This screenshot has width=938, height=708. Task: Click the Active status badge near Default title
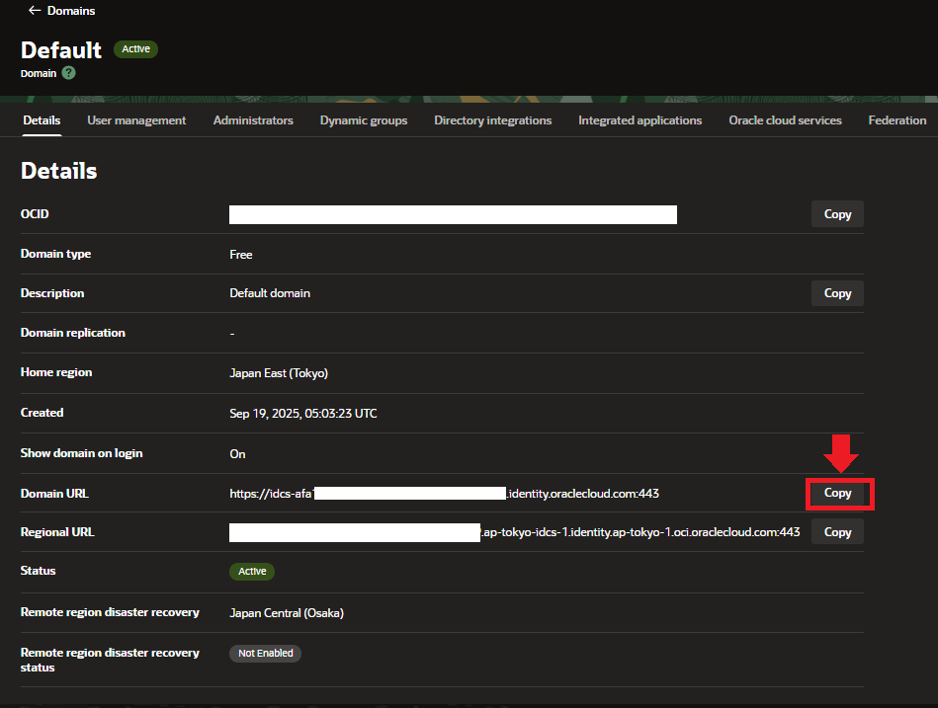coord(135,48)
